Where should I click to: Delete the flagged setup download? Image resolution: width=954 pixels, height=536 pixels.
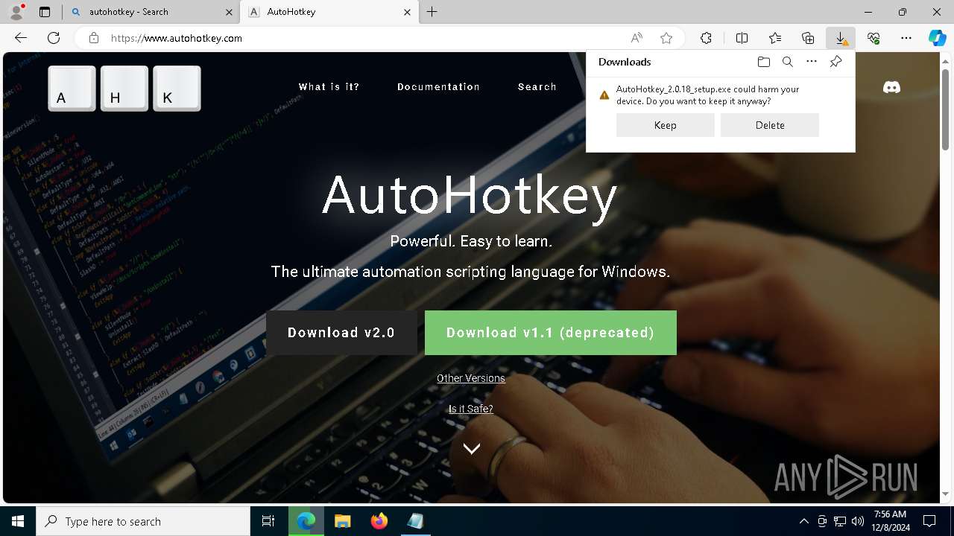(x=770, y=125)
